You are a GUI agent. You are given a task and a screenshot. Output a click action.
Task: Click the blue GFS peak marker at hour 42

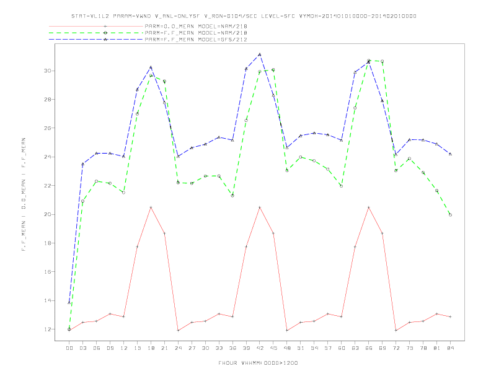[260, 54]
